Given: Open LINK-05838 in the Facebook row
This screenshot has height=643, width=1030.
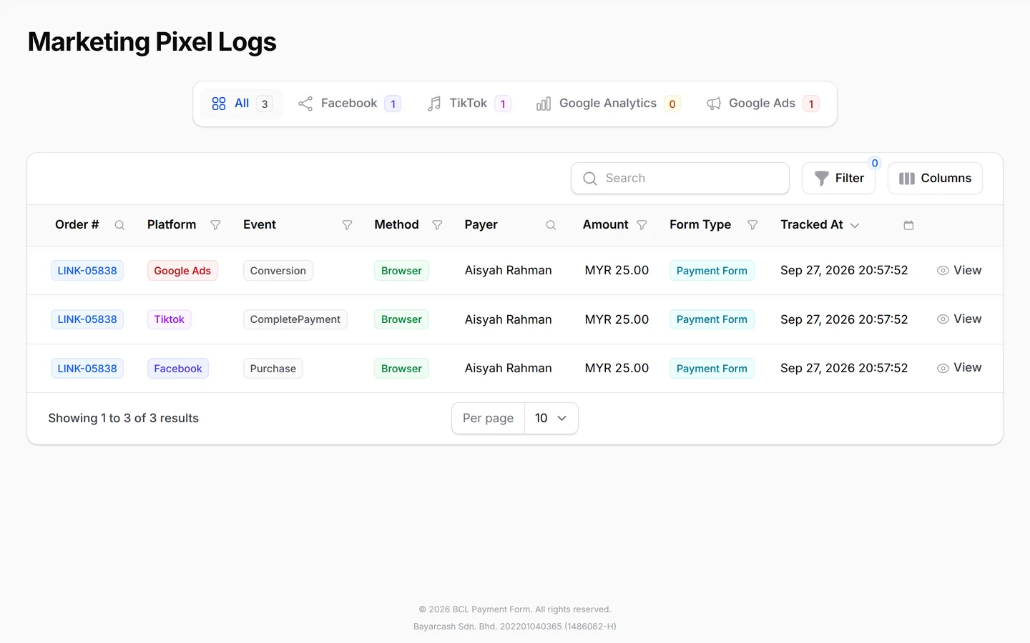Looking at the screenshot, I should (87, 369).
